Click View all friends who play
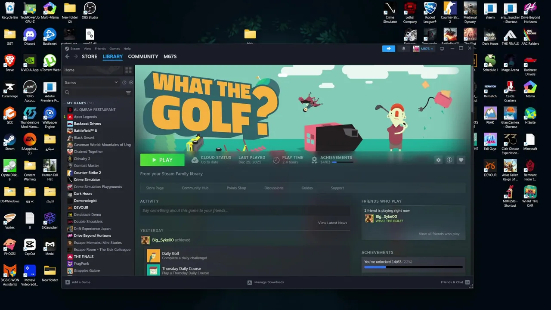 tap(439, 234)
